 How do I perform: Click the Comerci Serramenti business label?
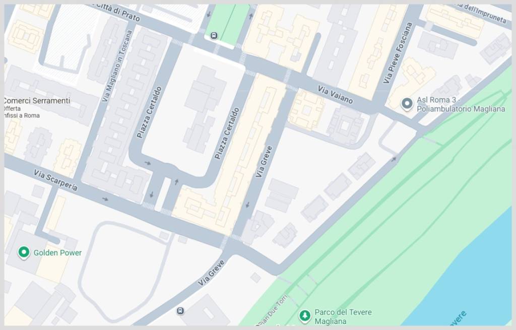(x=36, y=101)
